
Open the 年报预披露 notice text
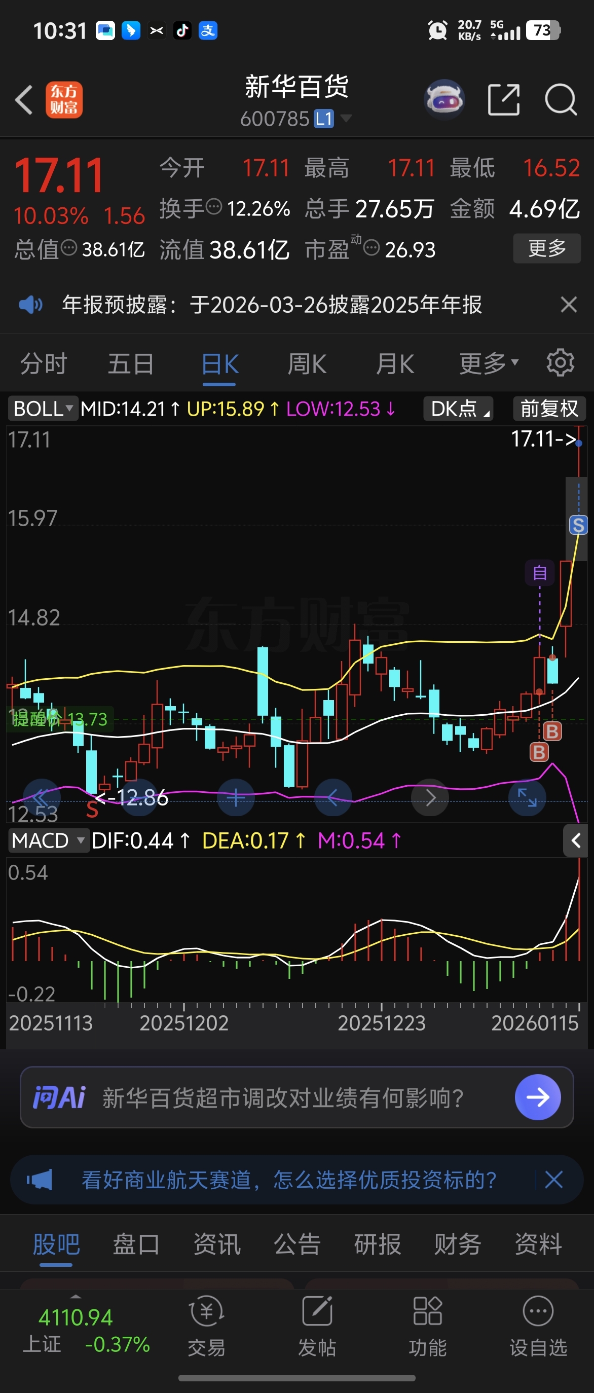tap(272, 305)
